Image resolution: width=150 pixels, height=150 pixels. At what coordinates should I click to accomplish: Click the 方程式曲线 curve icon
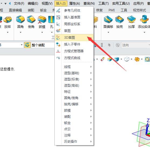pyautogui.click(x=58, y=58)
